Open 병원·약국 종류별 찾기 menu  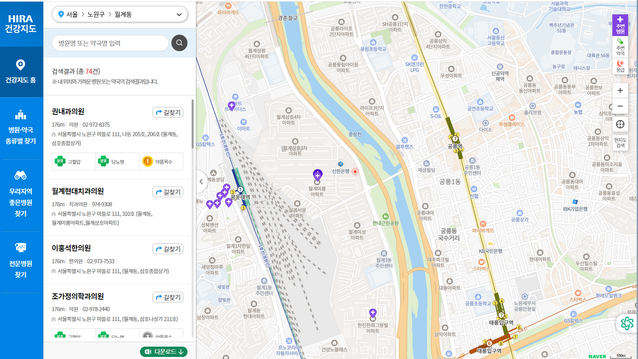coord(21,128)
